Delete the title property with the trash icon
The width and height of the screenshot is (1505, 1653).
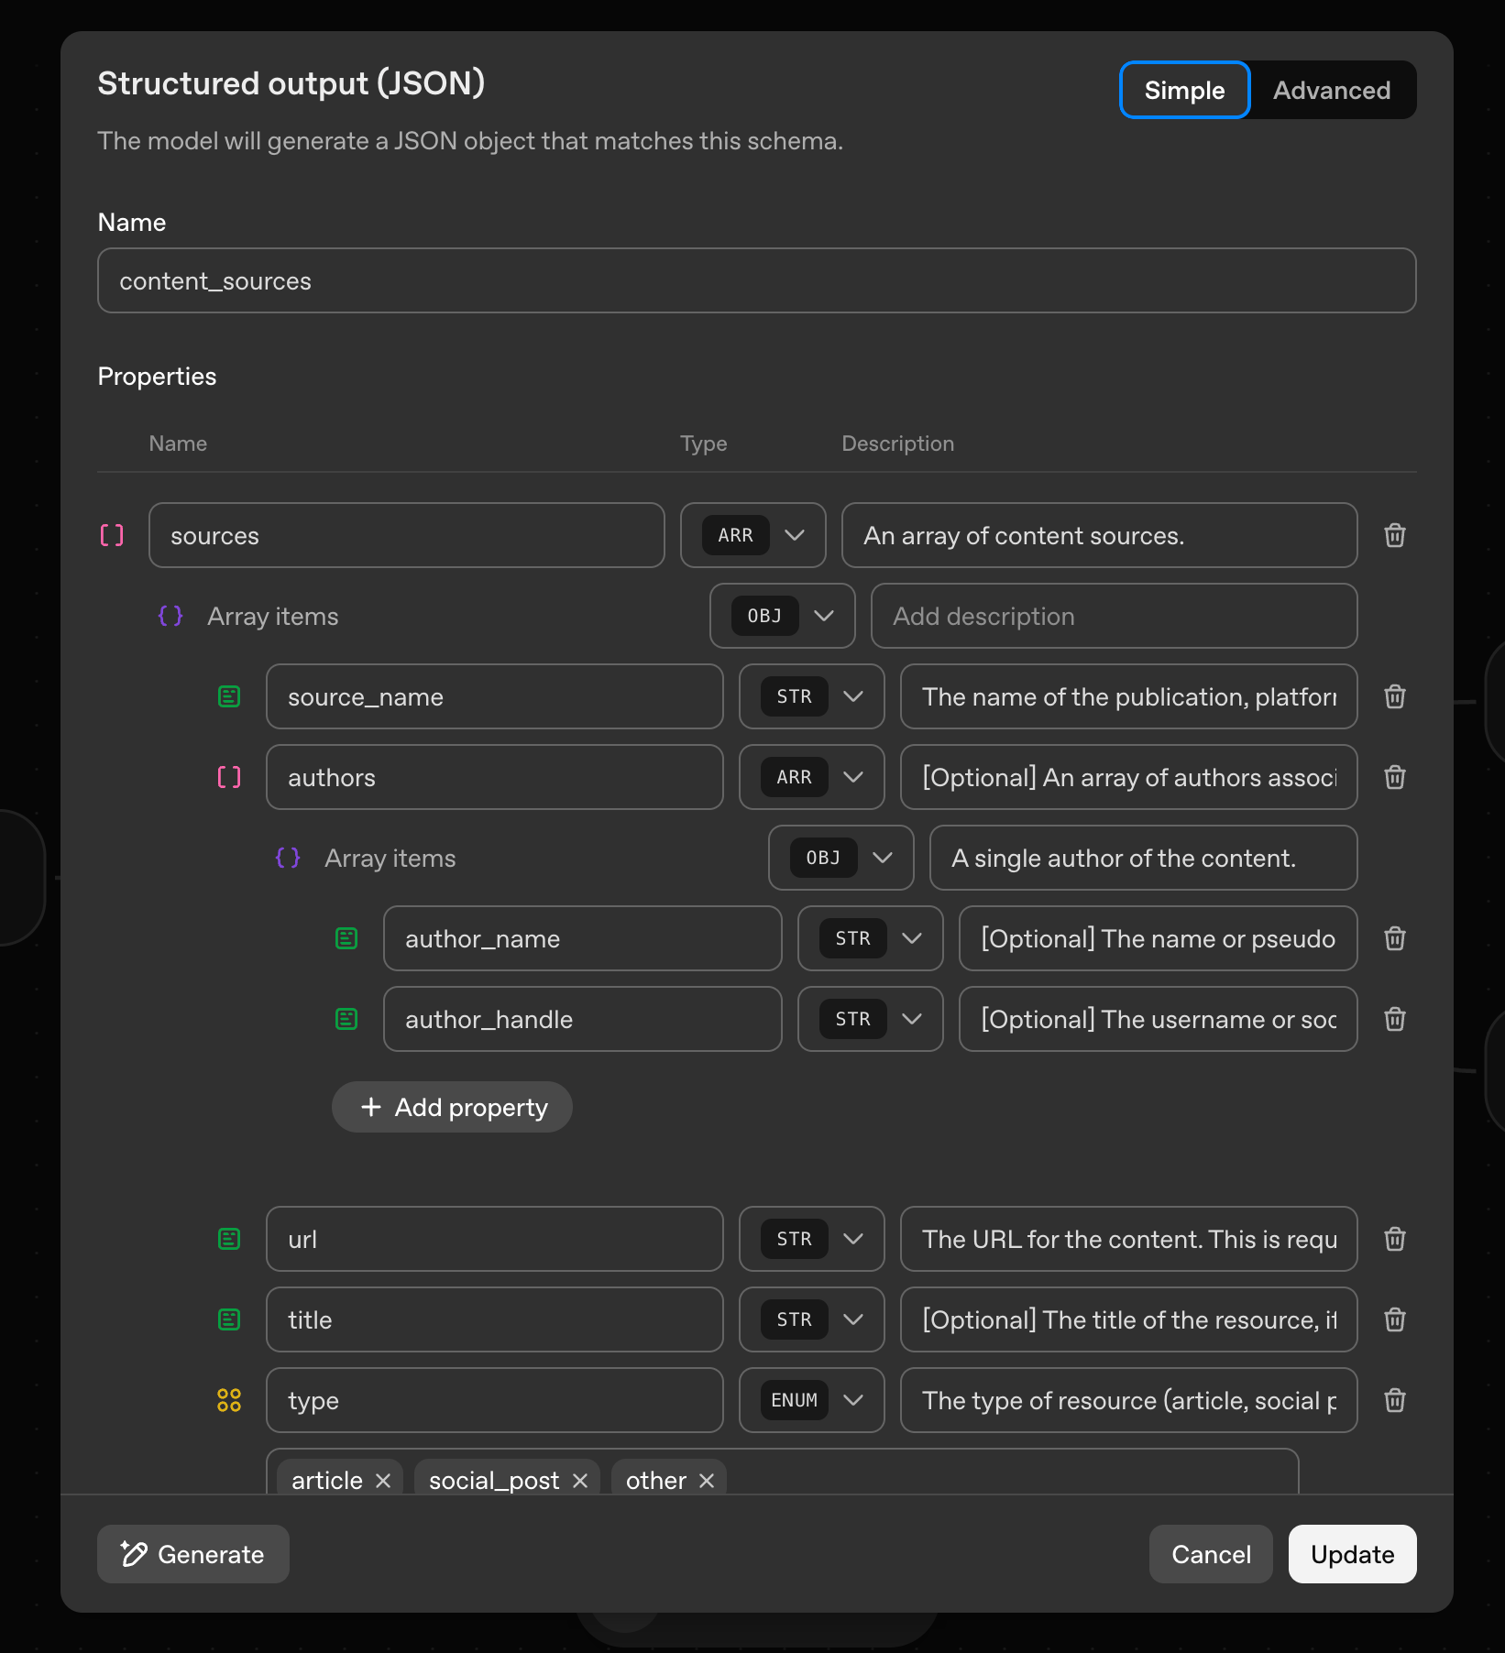(1394, 1319)
